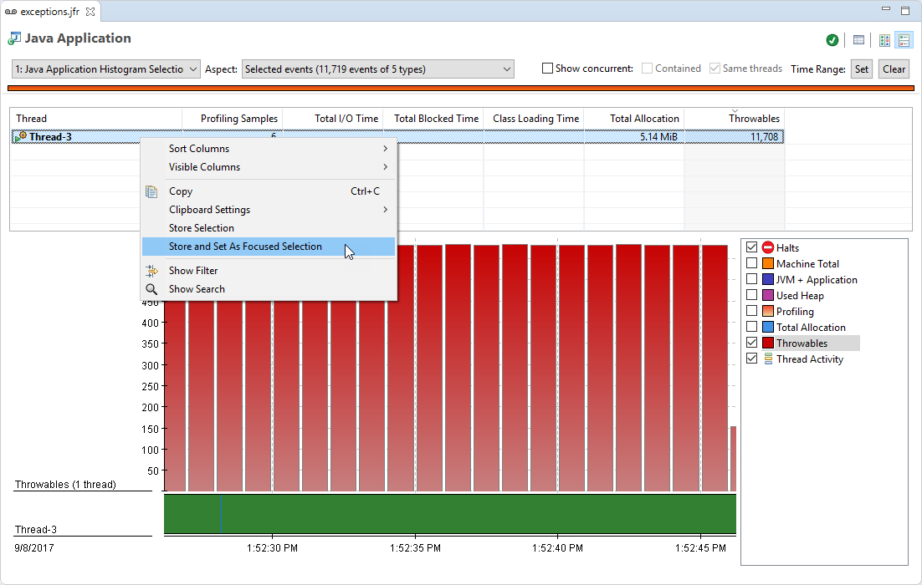This screenshot has width=922, height=585.
Task: Choose Copy from the context menu
Action: [269, 191]
